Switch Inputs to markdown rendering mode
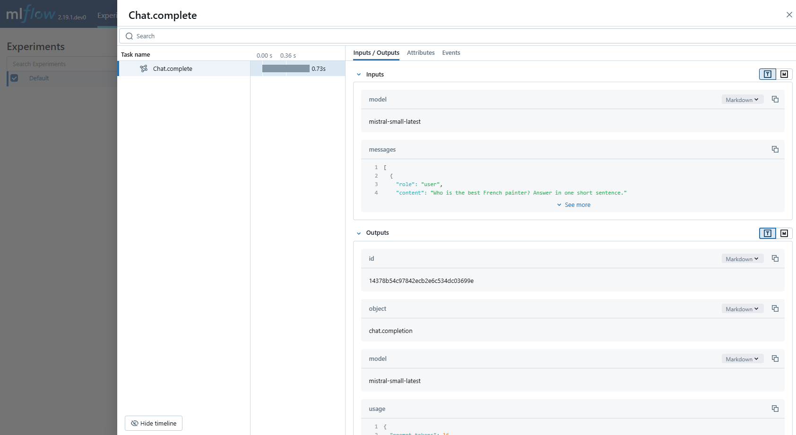Viewport: 796px width, 435px height. (784, 74)
